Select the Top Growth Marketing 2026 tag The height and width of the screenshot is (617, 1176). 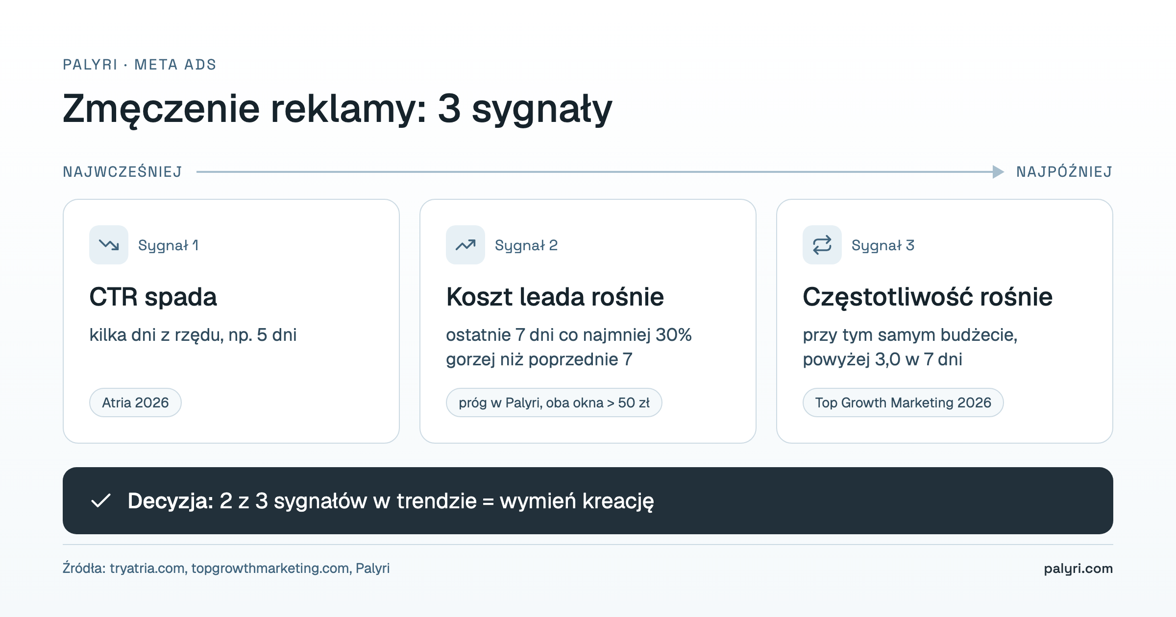pyautogui.click(x=903, y=403)
